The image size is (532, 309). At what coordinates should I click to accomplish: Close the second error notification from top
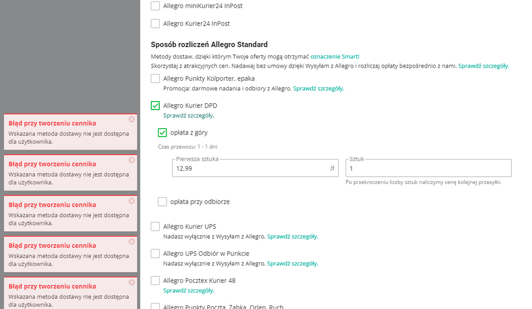(132, 160)
